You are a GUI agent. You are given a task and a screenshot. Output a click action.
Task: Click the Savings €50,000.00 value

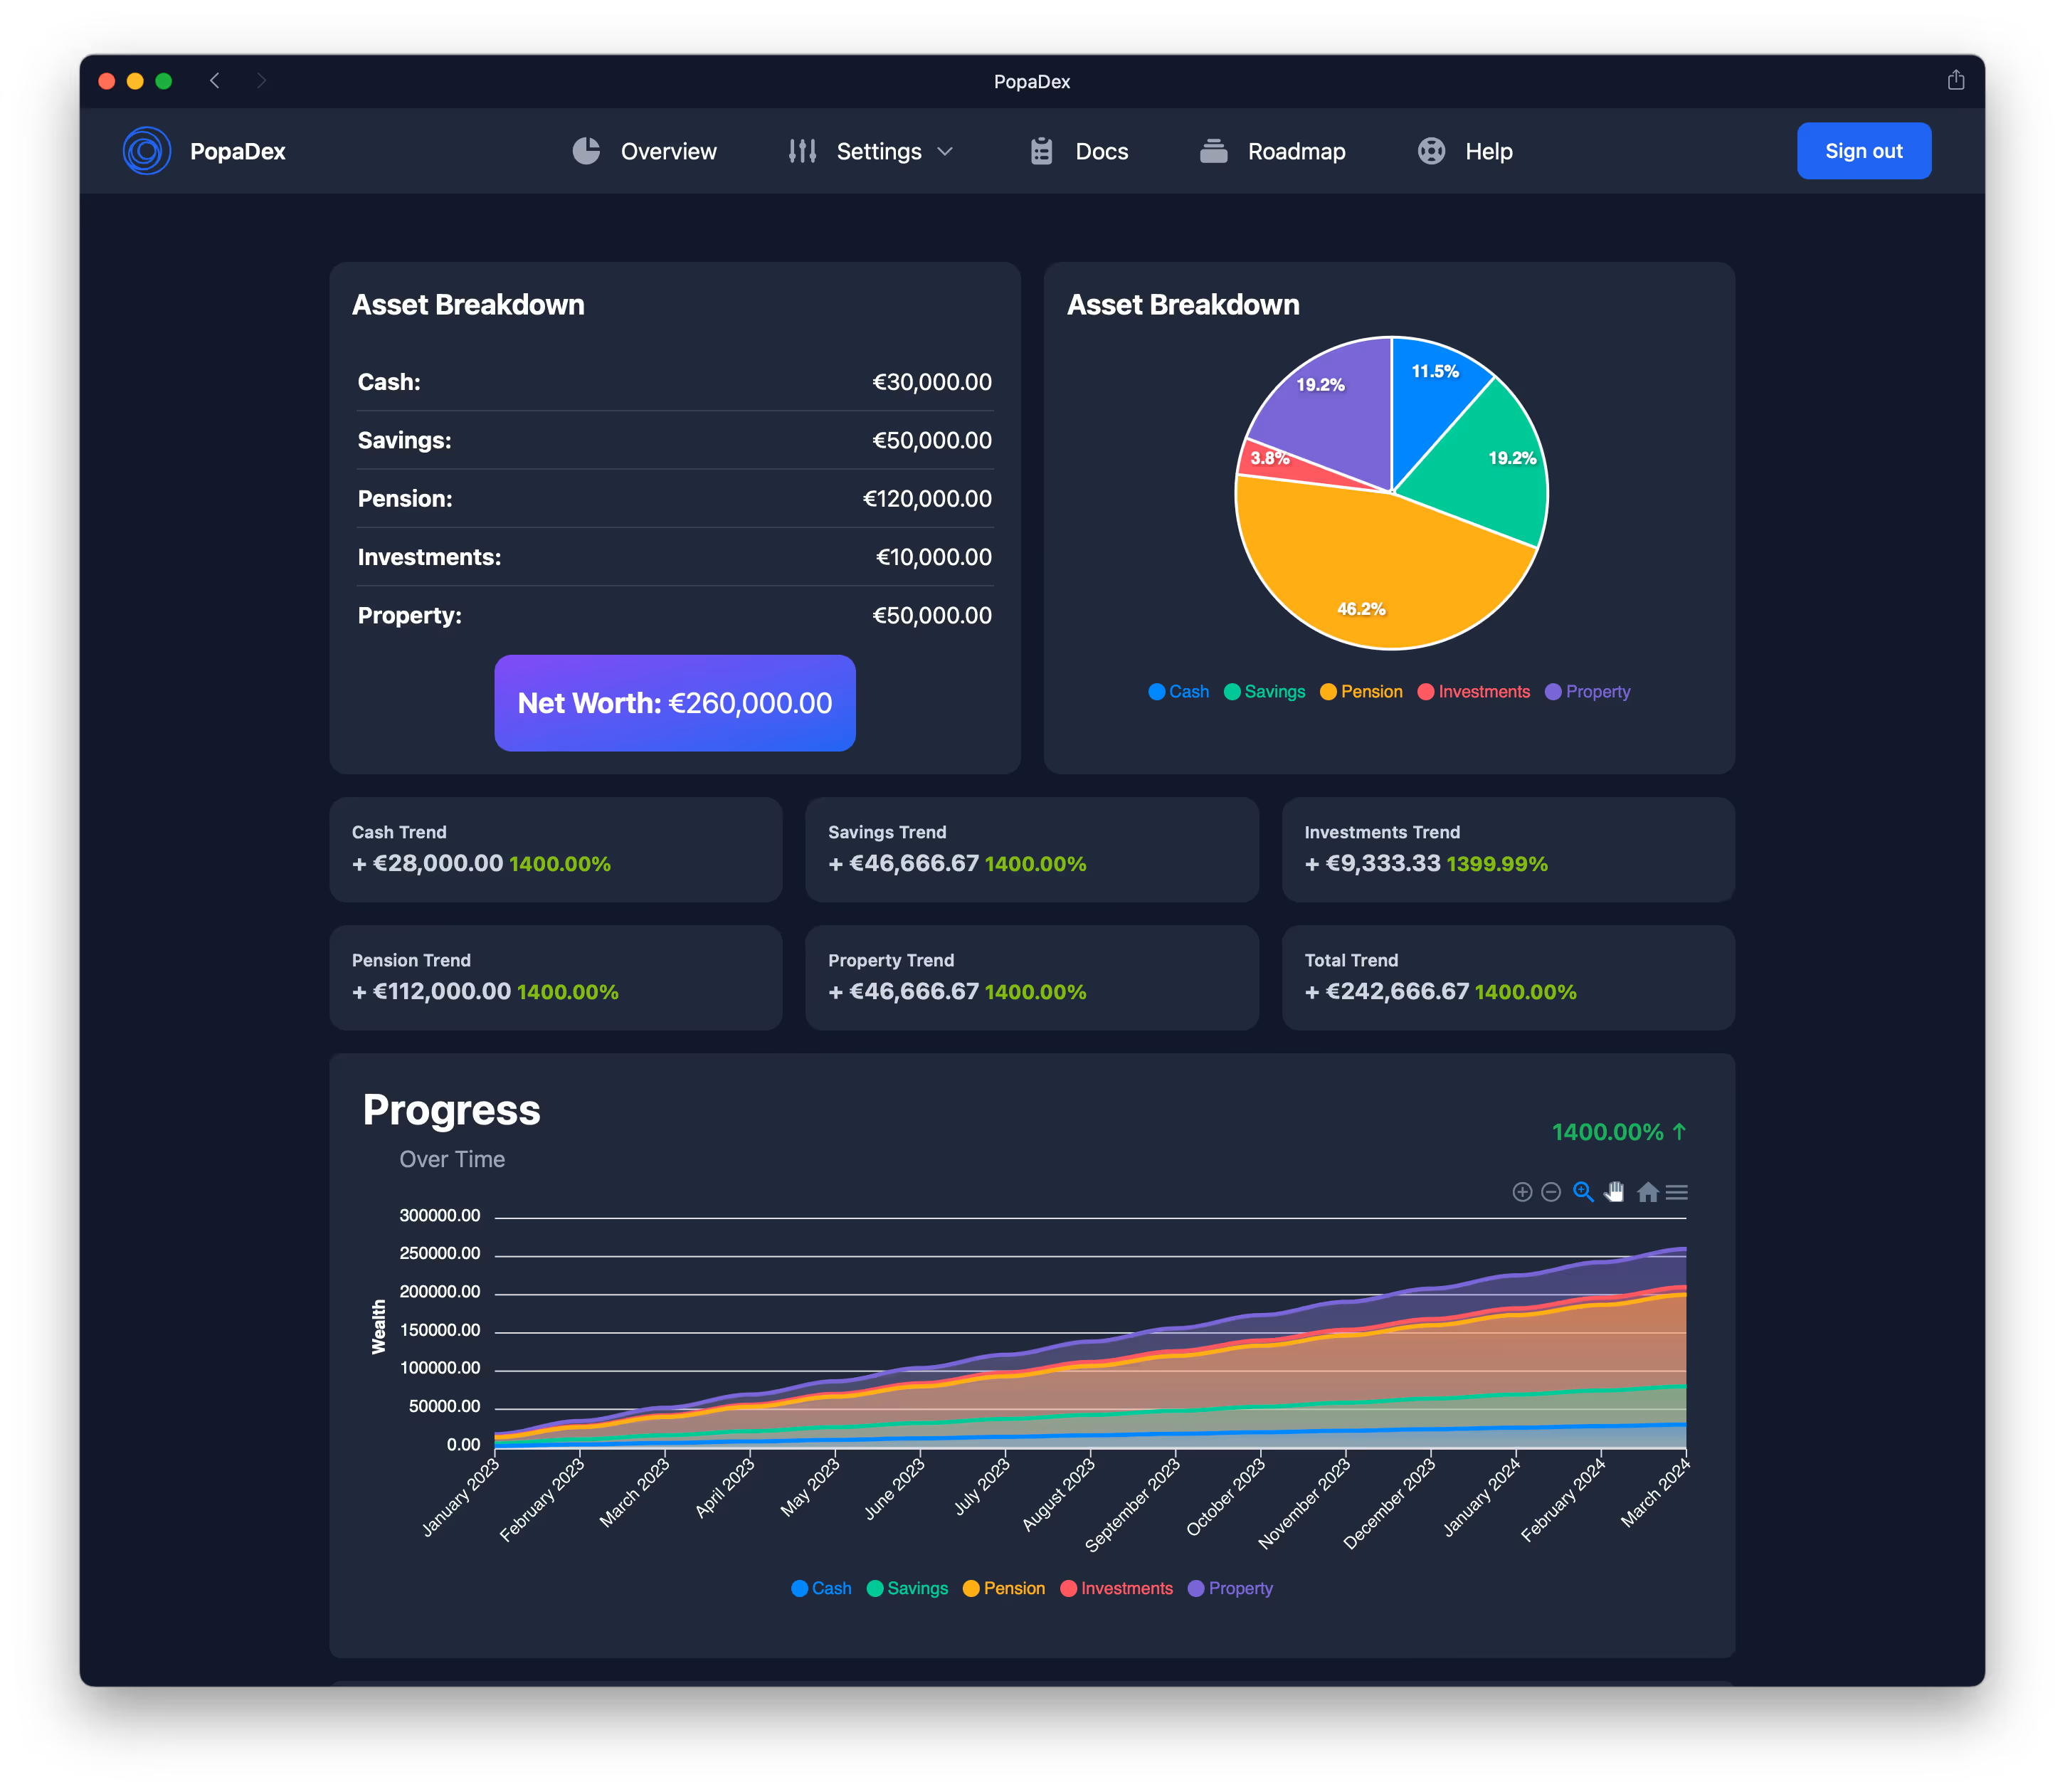pos(932,440)
